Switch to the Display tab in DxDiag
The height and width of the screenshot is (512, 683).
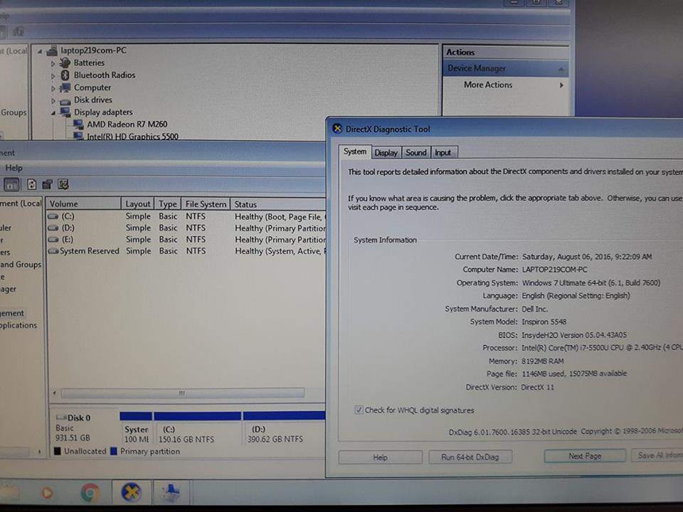click(x=386, y=152)
